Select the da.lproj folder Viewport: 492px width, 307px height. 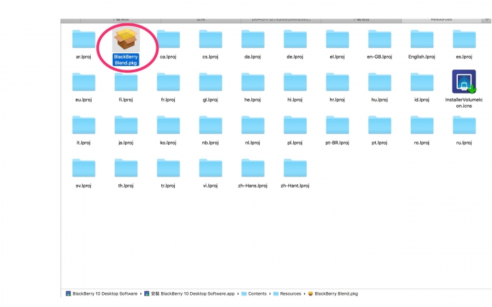click(x=253, y=39)
